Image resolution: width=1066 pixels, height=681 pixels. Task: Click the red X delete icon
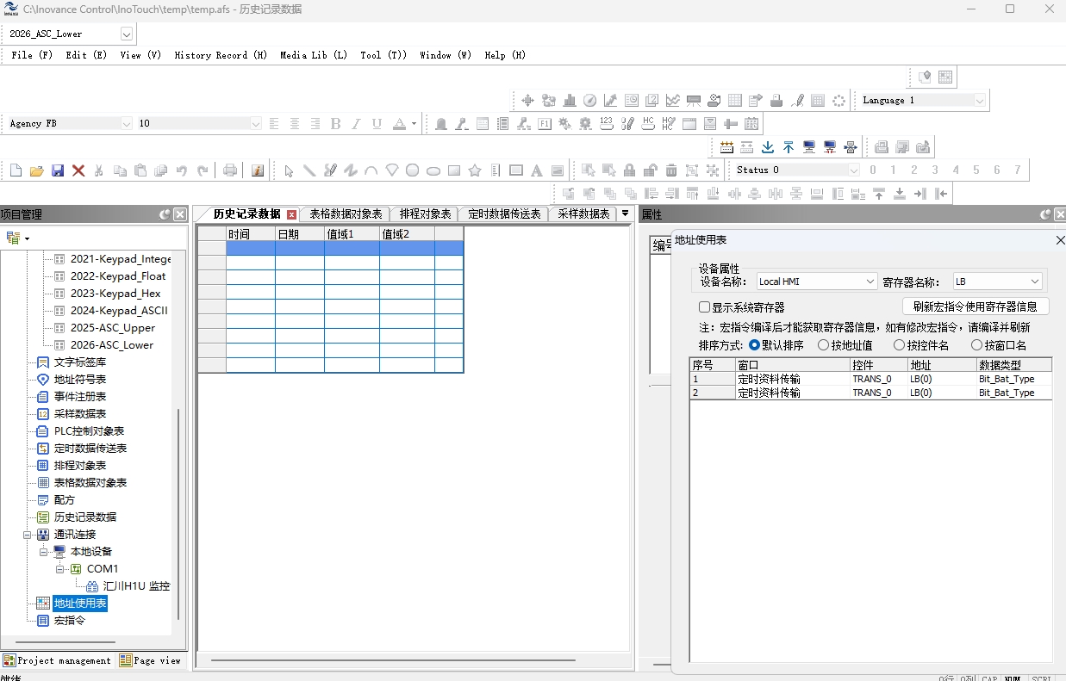[78, 170]
